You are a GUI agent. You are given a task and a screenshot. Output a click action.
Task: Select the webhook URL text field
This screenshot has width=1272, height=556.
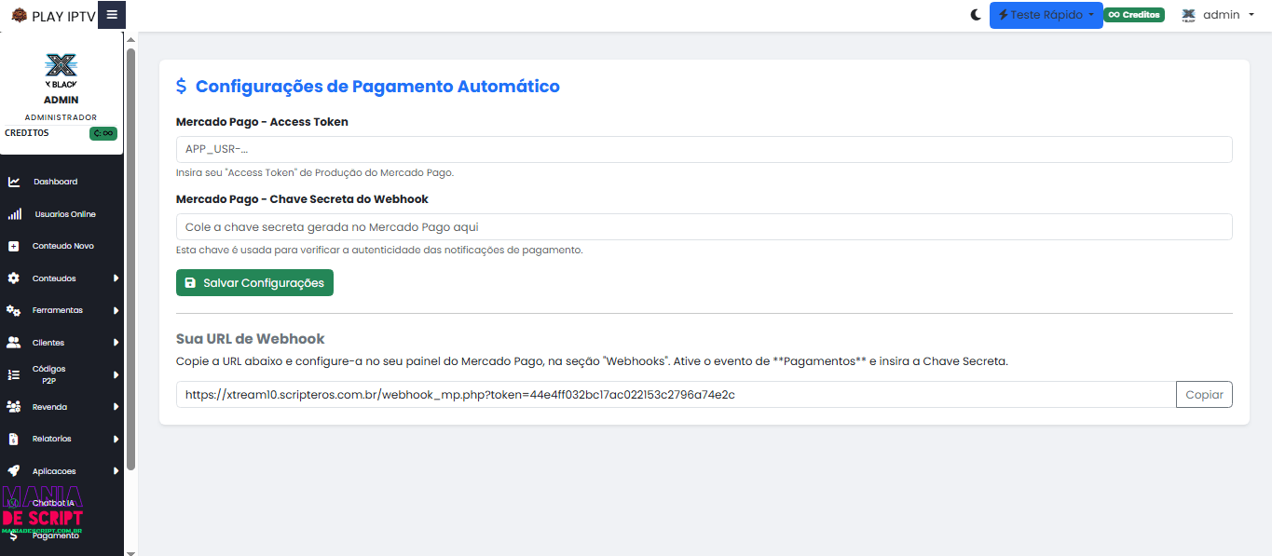click(x=676, y=395)
